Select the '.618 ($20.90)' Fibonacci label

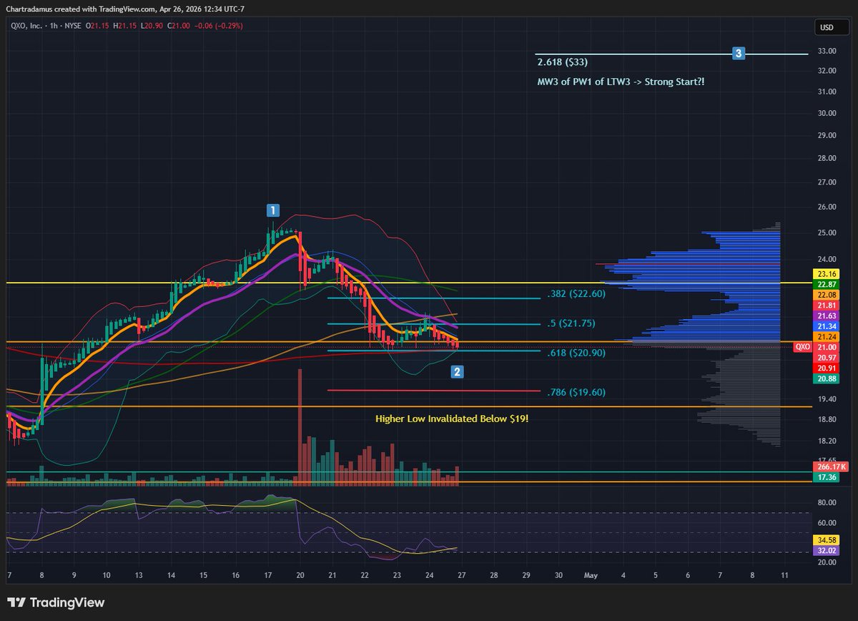(x=576, y=353)
